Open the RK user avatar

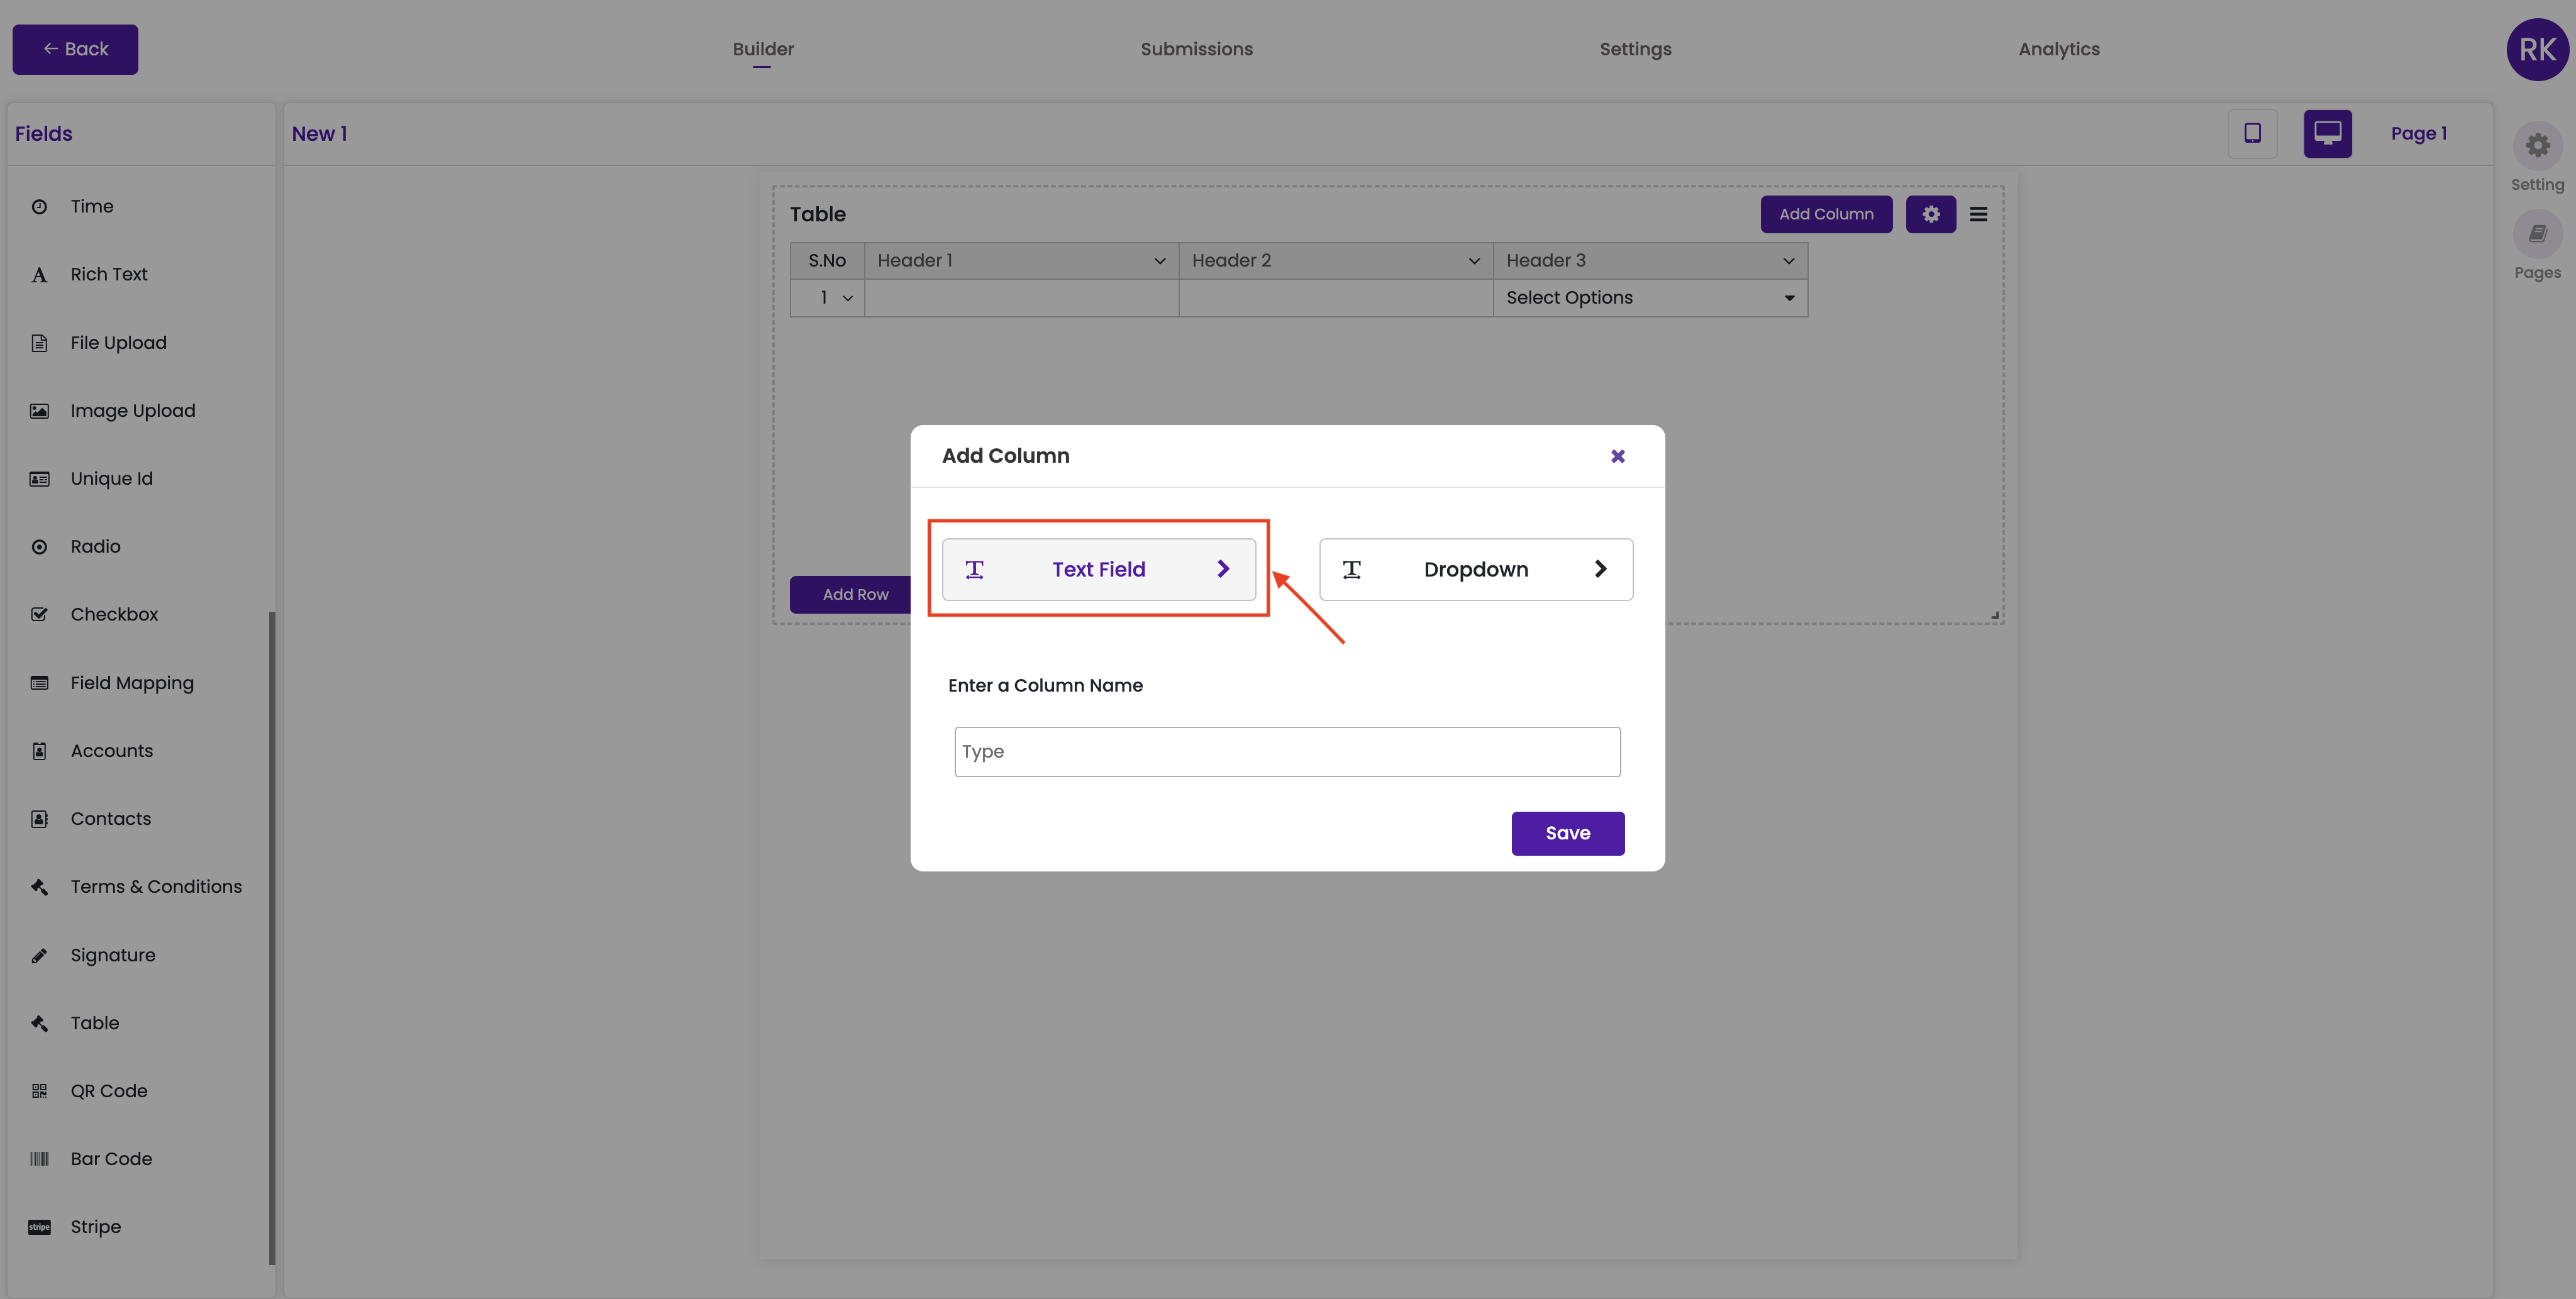pos(2537,49)
